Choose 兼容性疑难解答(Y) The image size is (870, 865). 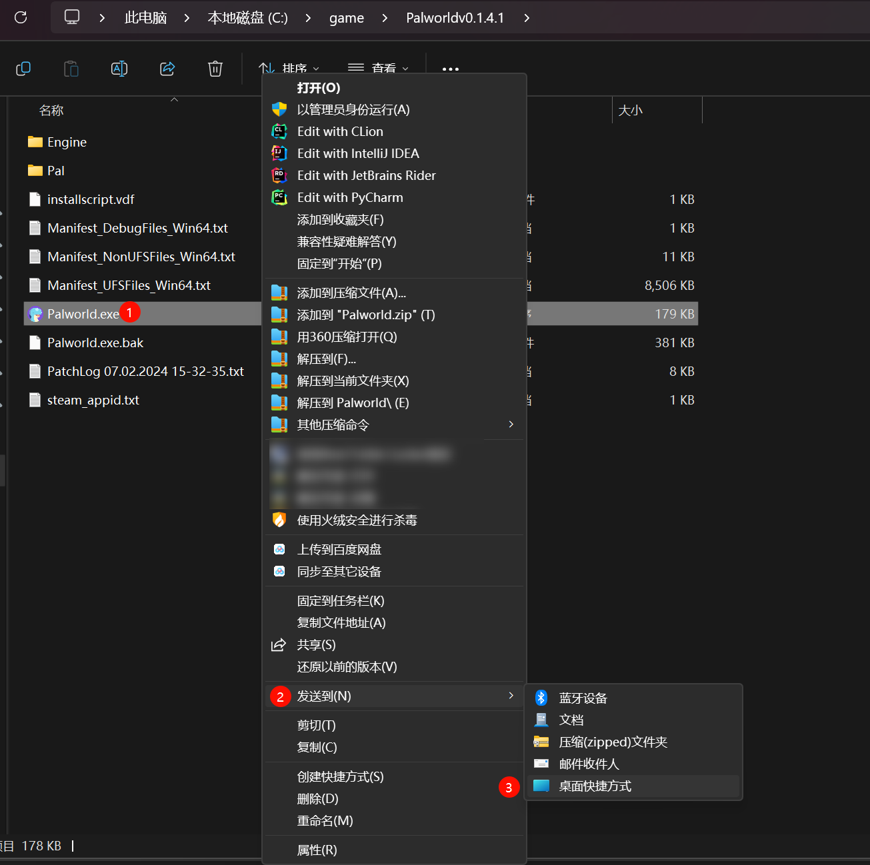pos(393,242)
